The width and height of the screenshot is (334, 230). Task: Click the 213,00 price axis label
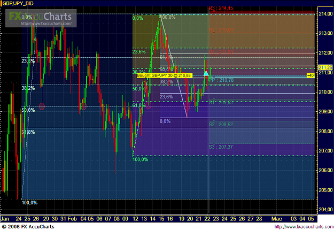(325, 33)
